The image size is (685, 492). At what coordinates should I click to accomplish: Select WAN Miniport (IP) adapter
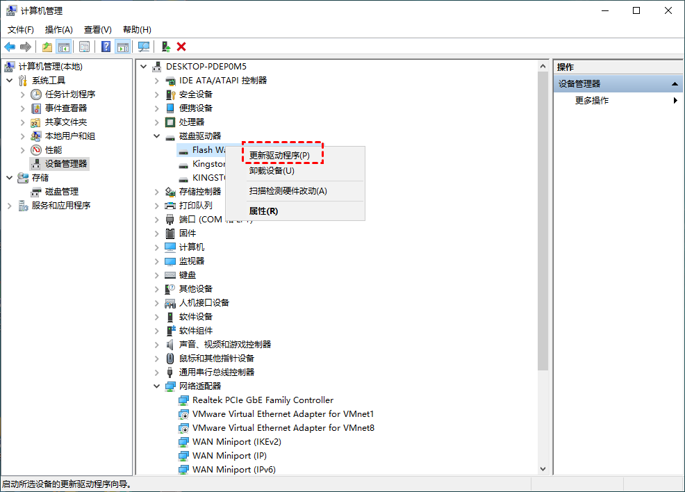coord(229,456)
